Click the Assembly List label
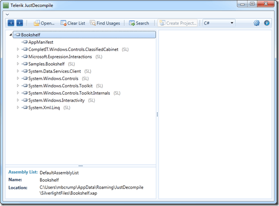Screen dimensions: 279x206 23,172
